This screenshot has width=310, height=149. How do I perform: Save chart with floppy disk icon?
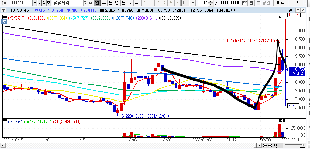251,3
